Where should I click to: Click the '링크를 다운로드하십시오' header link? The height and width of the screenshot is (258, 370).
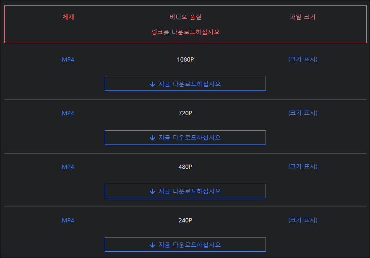click(185, 32)
